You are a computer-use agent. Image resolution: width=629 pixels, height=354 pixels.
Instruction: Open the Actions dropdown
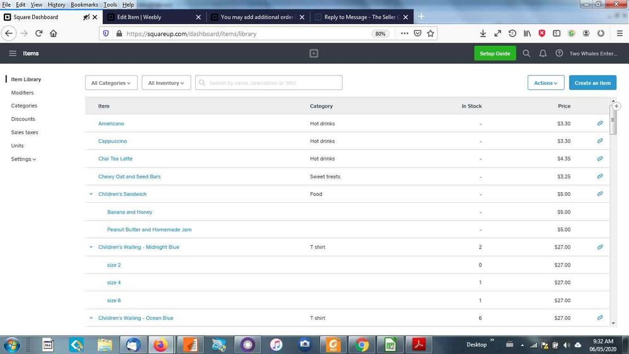coord(545,83)
